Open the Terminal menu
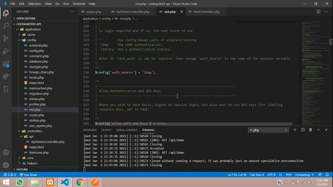 click(79, 4)
